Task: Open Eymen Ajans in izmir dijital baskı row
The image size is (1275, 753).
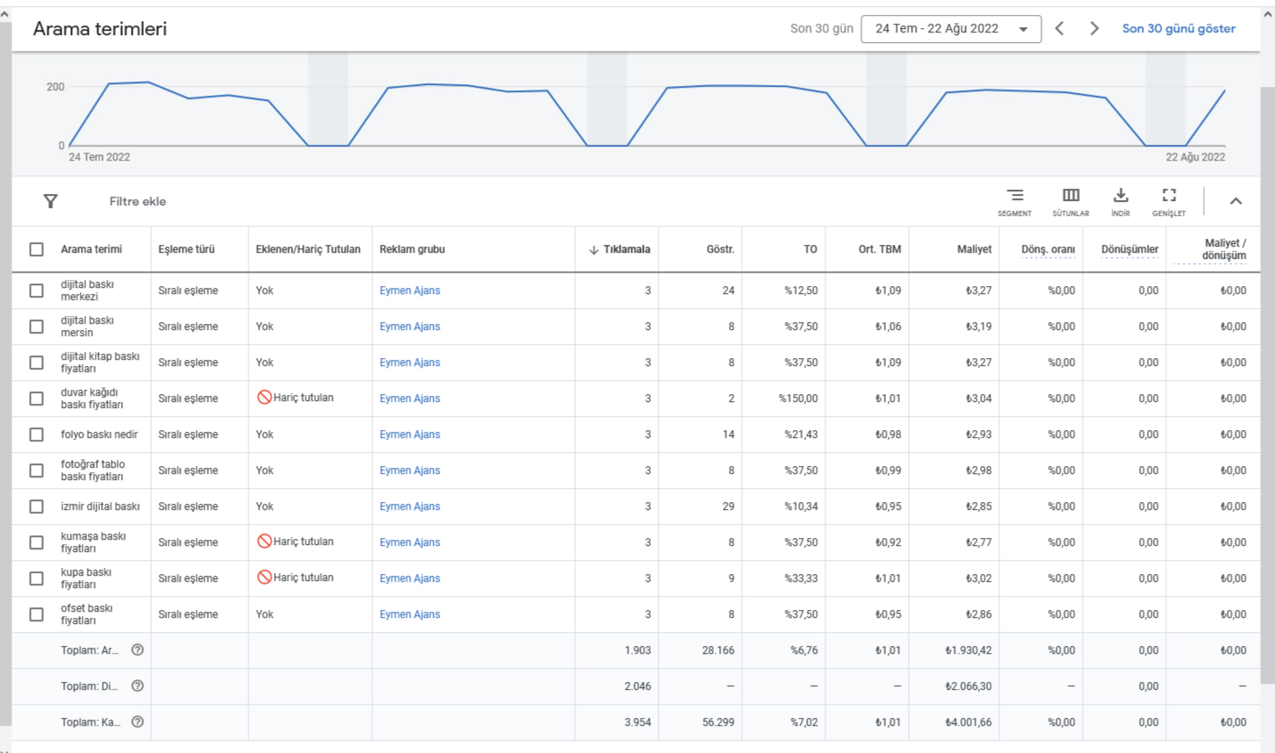Action: pos(410,506)
